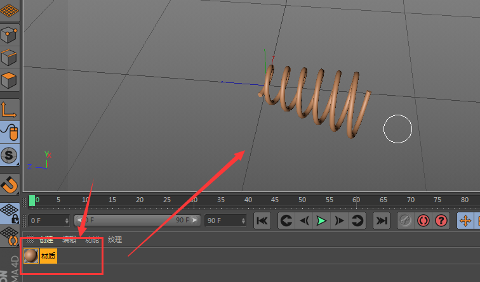Switch to Points mode
The width and height of the screenshot is (480, 282).
coord(10,34)
